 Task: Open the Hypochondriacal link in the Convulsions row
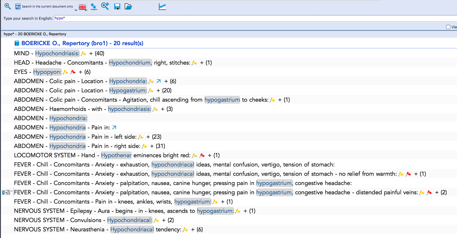pyautogui.click(x=130, y=220)
